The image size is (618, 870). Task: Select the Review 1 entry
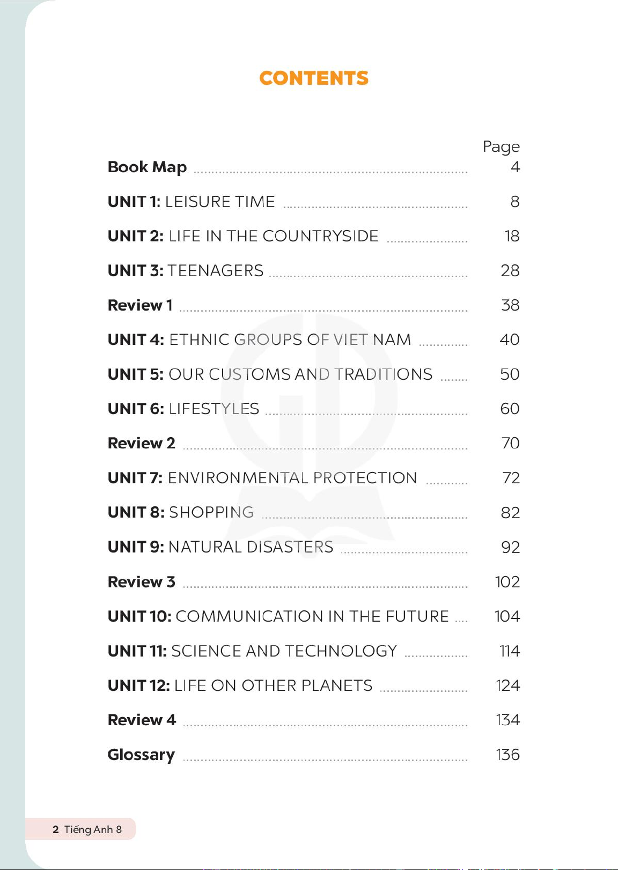(140, 305)
